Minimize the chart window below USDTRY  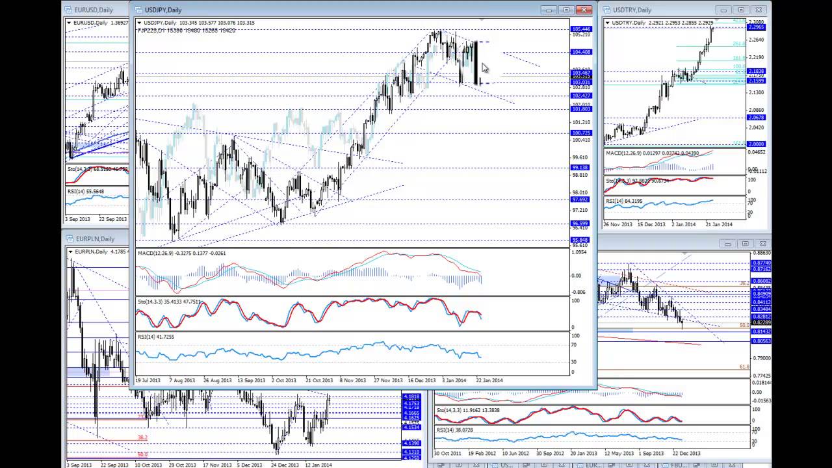click(728, 244)
